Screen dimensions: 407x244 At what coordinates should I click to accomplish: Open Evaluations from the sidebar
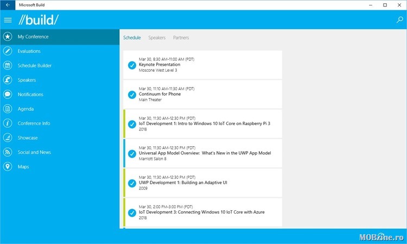29,51
